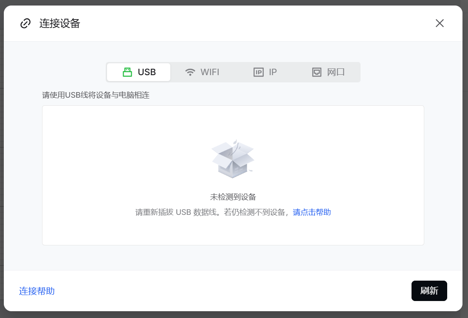
Task: Click the ethernet port icon
Action: (317, 72)
